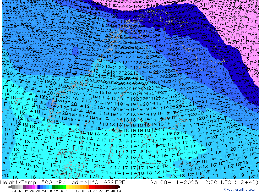The height and width of the screenshot is (192, 262).
Task: Click the '-18' label on the color scale
Action: pos(49,191)
